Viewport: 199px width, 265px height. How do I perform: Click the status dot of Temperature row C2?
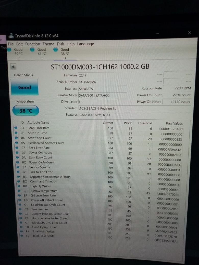(x=20, y=209)
